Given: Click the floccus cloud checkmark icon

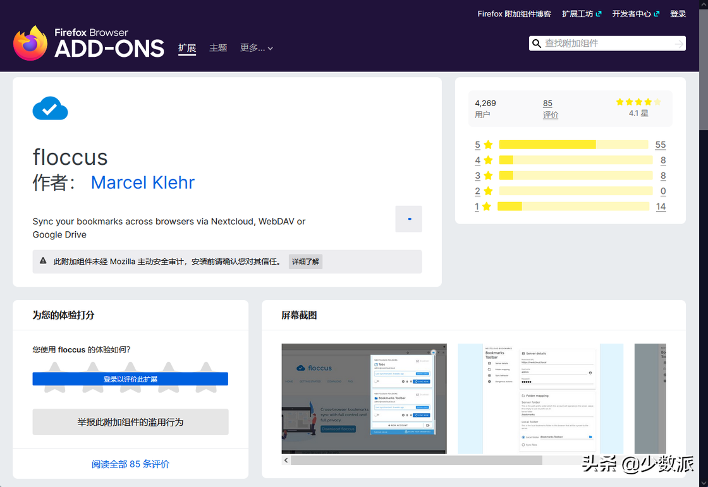Looking at the screenshot, I should pos(50,108).
